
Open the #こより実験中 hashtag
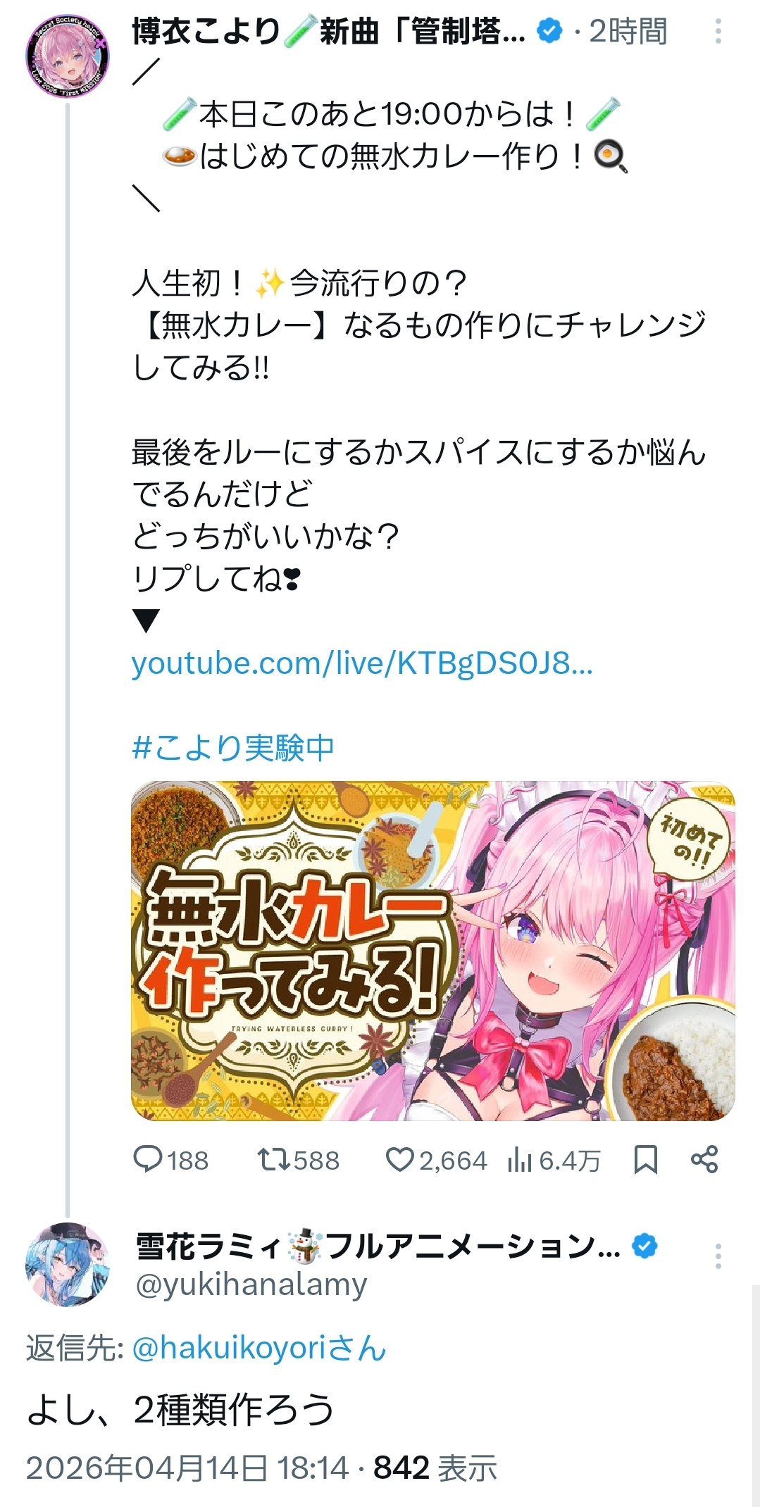(x=233, y=748)
